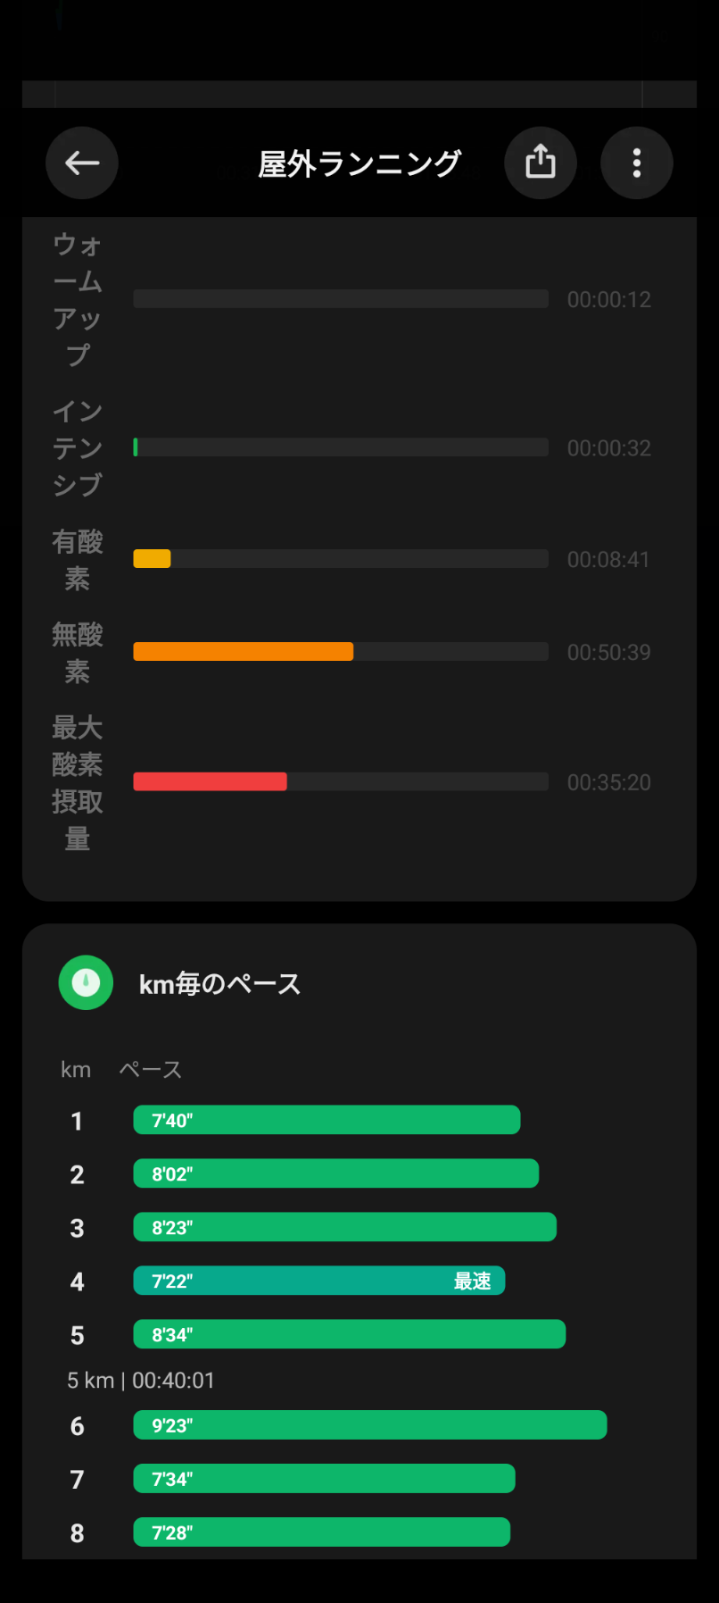Select the ウォームアップ heart rate zone bar

pyautogui.click(x=340, y=299)
